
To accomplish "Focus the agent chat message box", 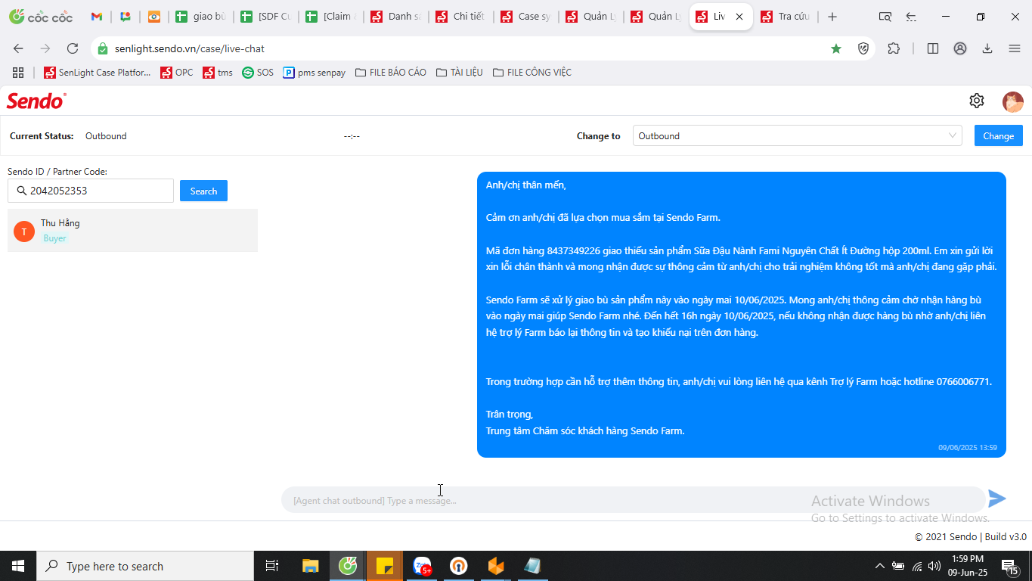I will pos(633,500).
